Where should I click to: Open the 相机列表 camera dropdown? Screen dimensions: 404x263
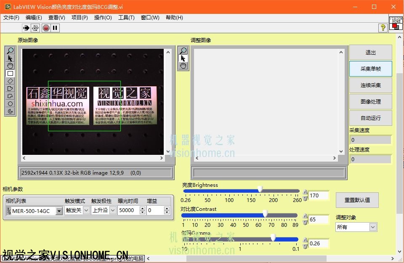[58, 210]
